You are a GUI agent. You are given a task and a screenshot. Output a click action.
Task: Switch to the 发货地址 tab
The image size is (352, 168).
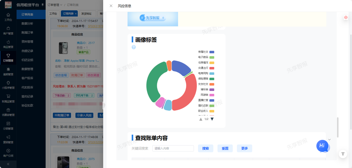pos(86,14)
